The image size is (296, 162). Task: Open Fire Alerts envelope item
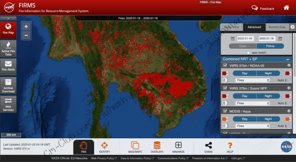(8, 67)
